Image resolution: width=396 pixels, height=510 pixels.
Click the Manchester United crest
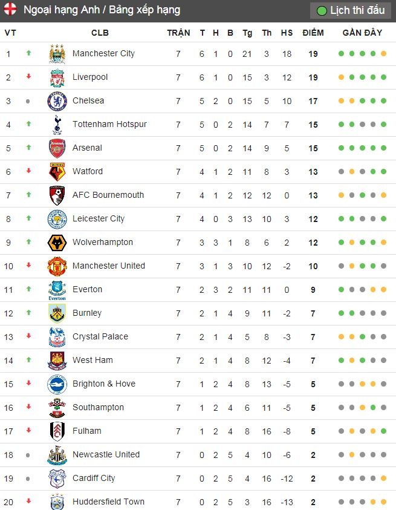pyautogui.click(x=57, y=266)
